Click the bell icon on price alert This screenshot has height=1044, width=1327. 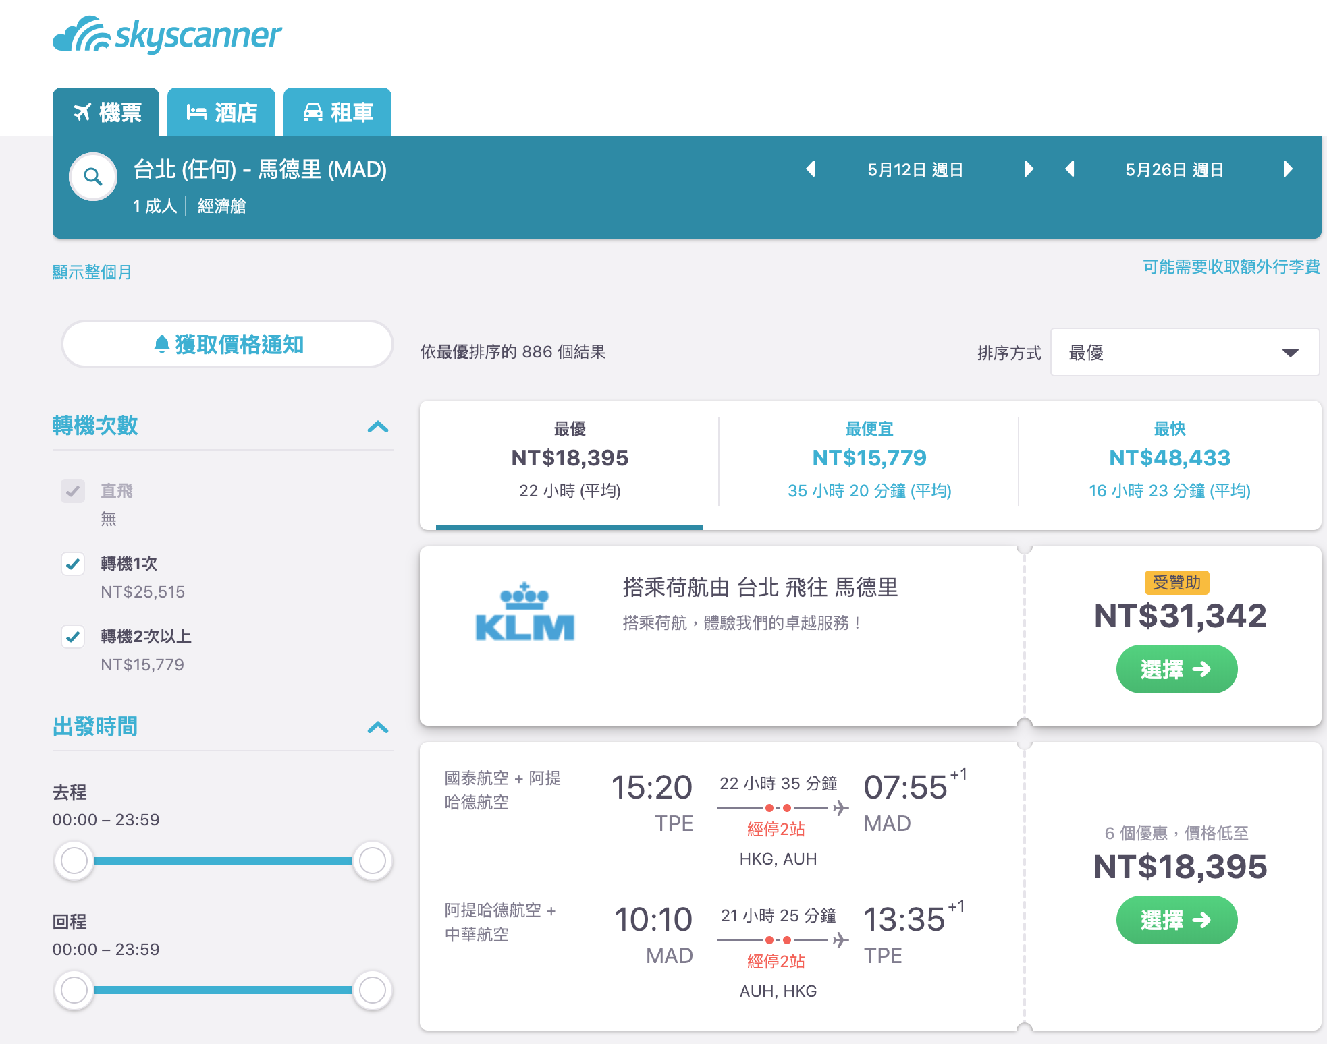[161, 345]
